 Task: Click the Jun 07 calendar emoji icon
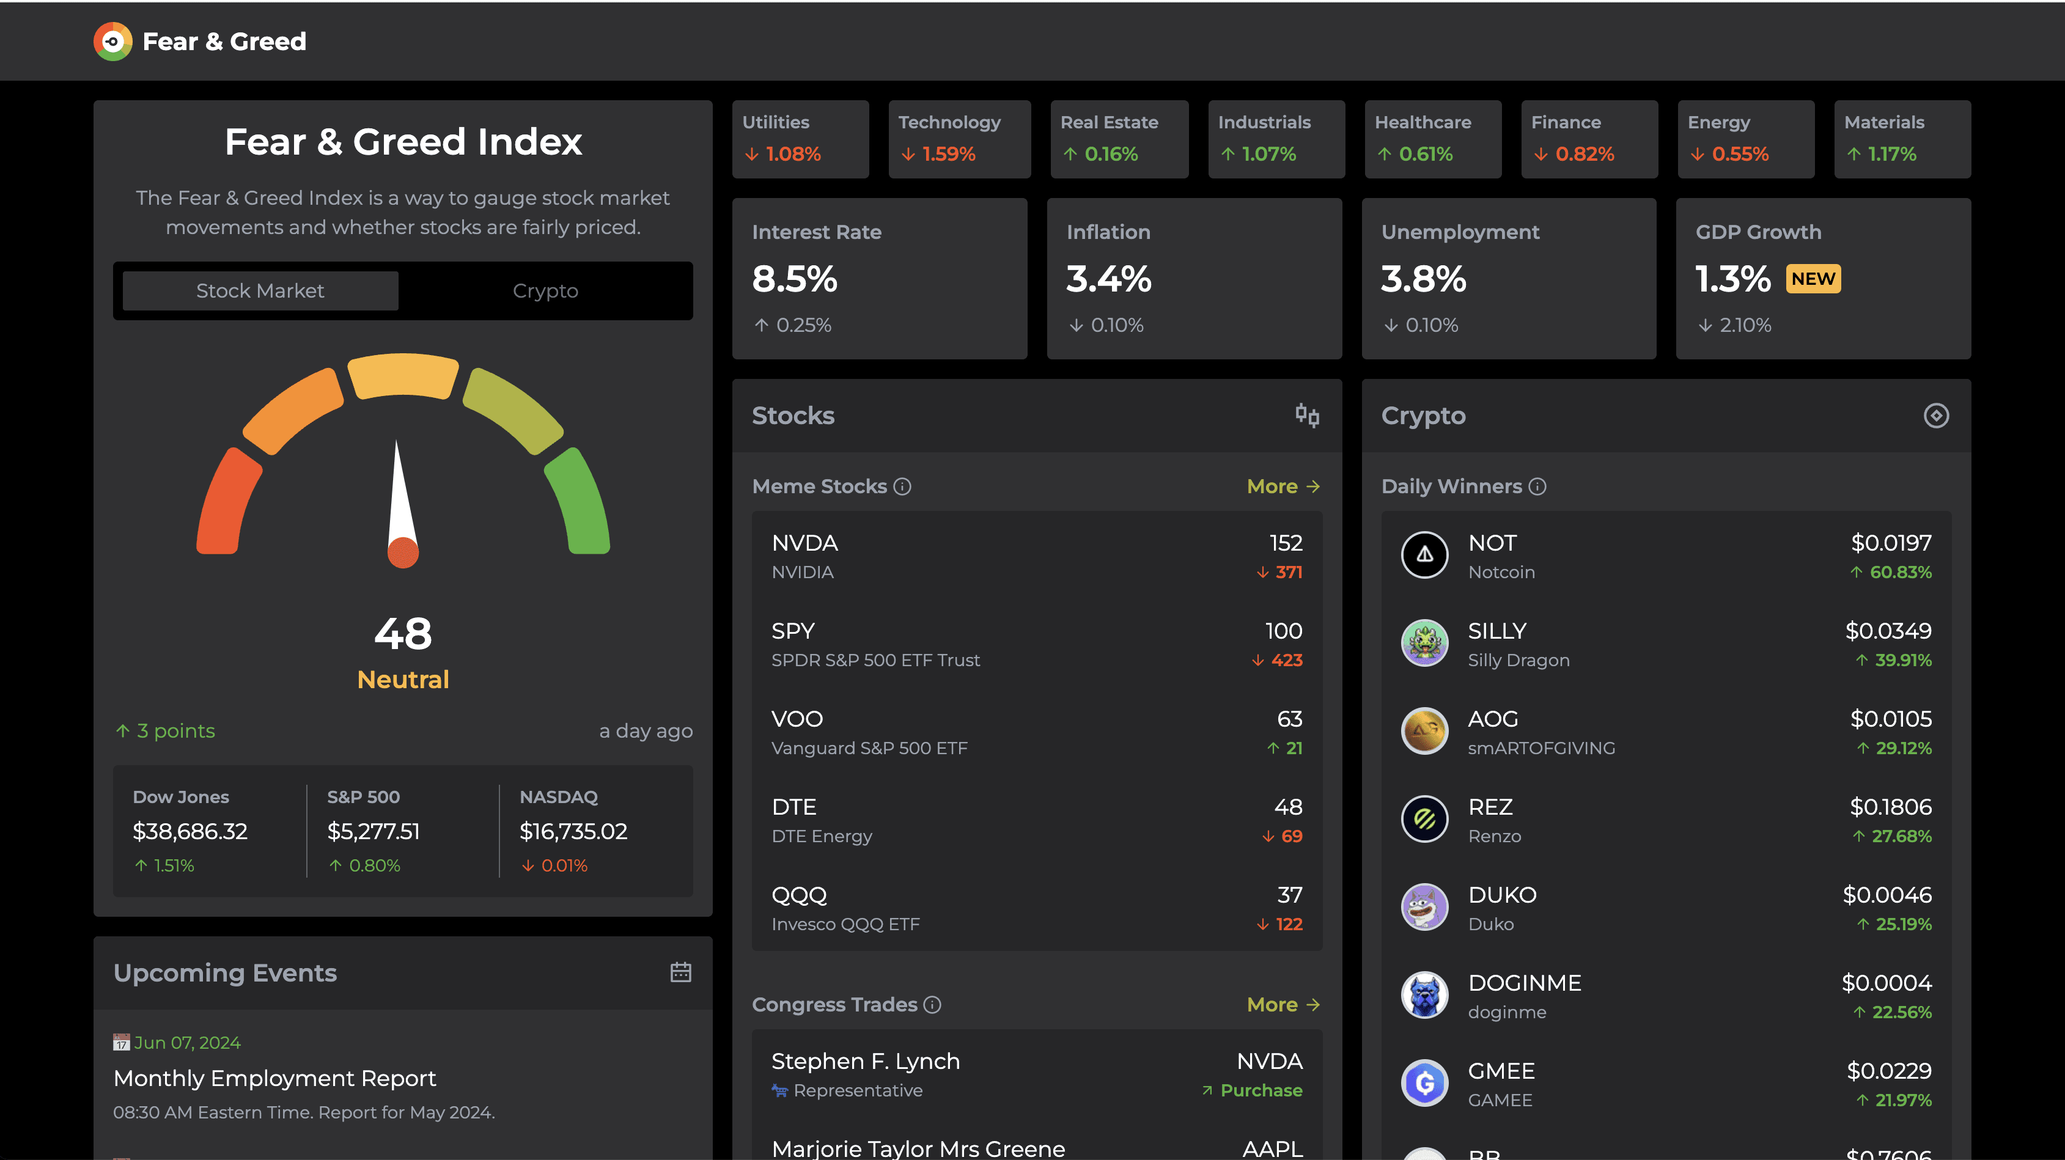(121, 1042)
